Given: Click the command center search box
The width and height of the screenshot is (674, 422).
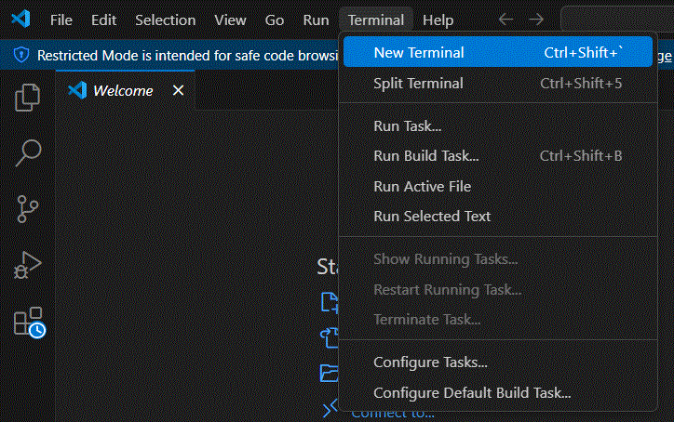Looking at the screenshot, I should (x=616, y=20).
